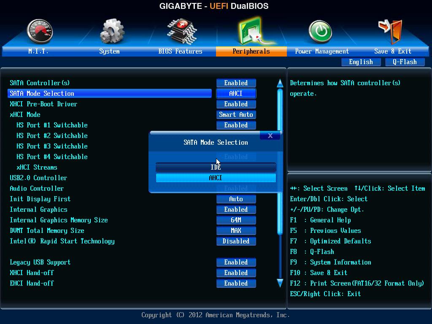
Task: Select the Init Display First label
Action: click(40, 199)
